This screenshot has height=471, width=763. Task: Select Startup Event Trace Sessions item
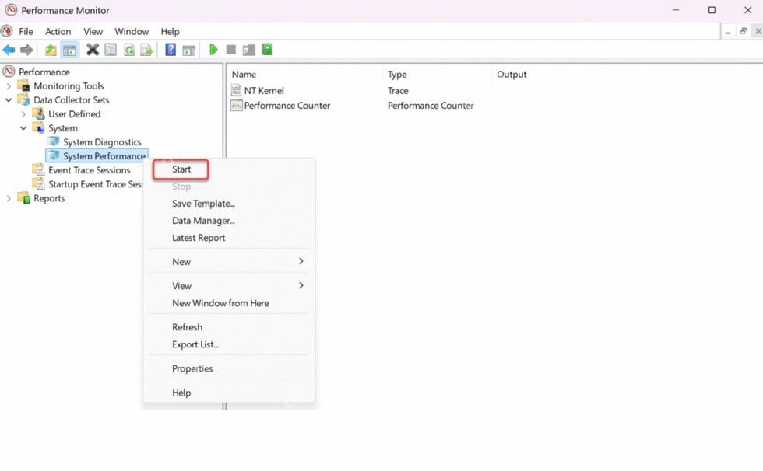[95, 184]
